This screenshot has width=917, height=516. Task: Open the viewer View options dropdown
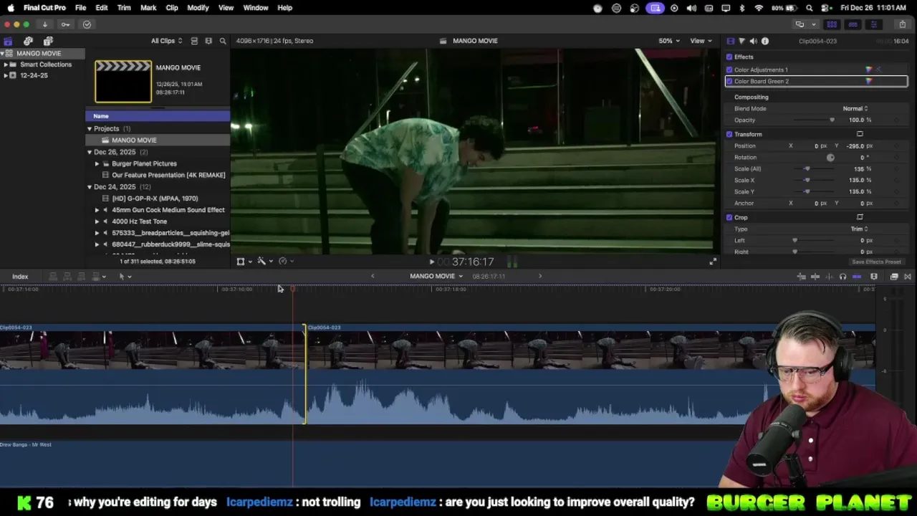point(700,41)
